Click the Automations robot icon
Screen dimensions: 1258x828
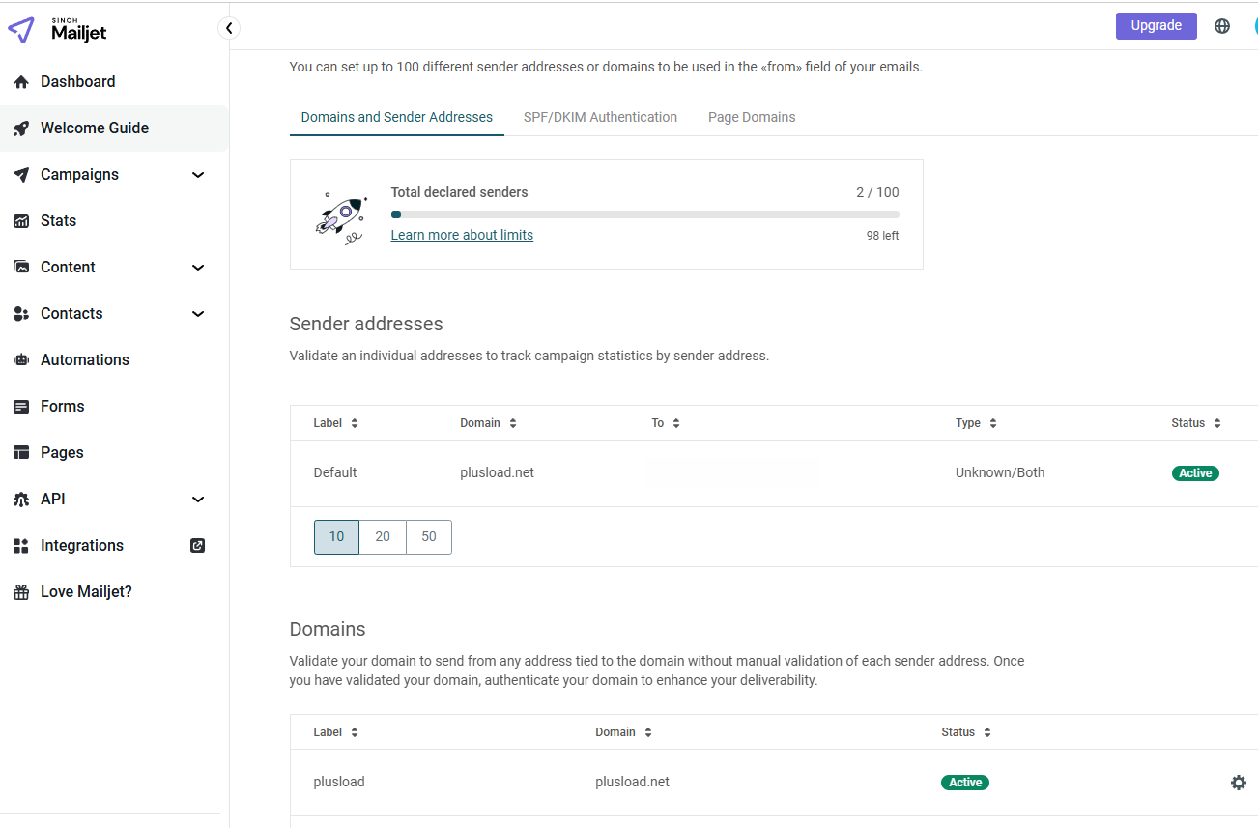[x=21, y=360]
